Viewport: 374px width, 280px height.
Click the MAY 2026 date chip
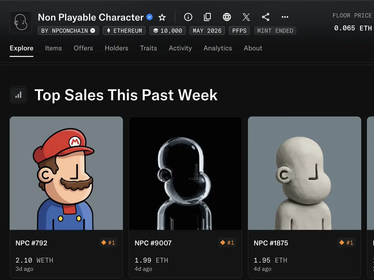coord(207,31)
